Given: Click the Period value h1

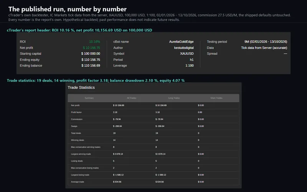Looking at the screenshot, I should (x=191, y=60).
